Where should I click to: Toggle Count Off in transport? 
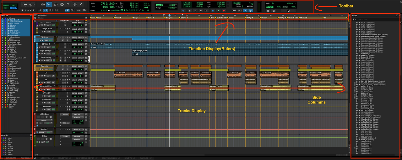237,3
